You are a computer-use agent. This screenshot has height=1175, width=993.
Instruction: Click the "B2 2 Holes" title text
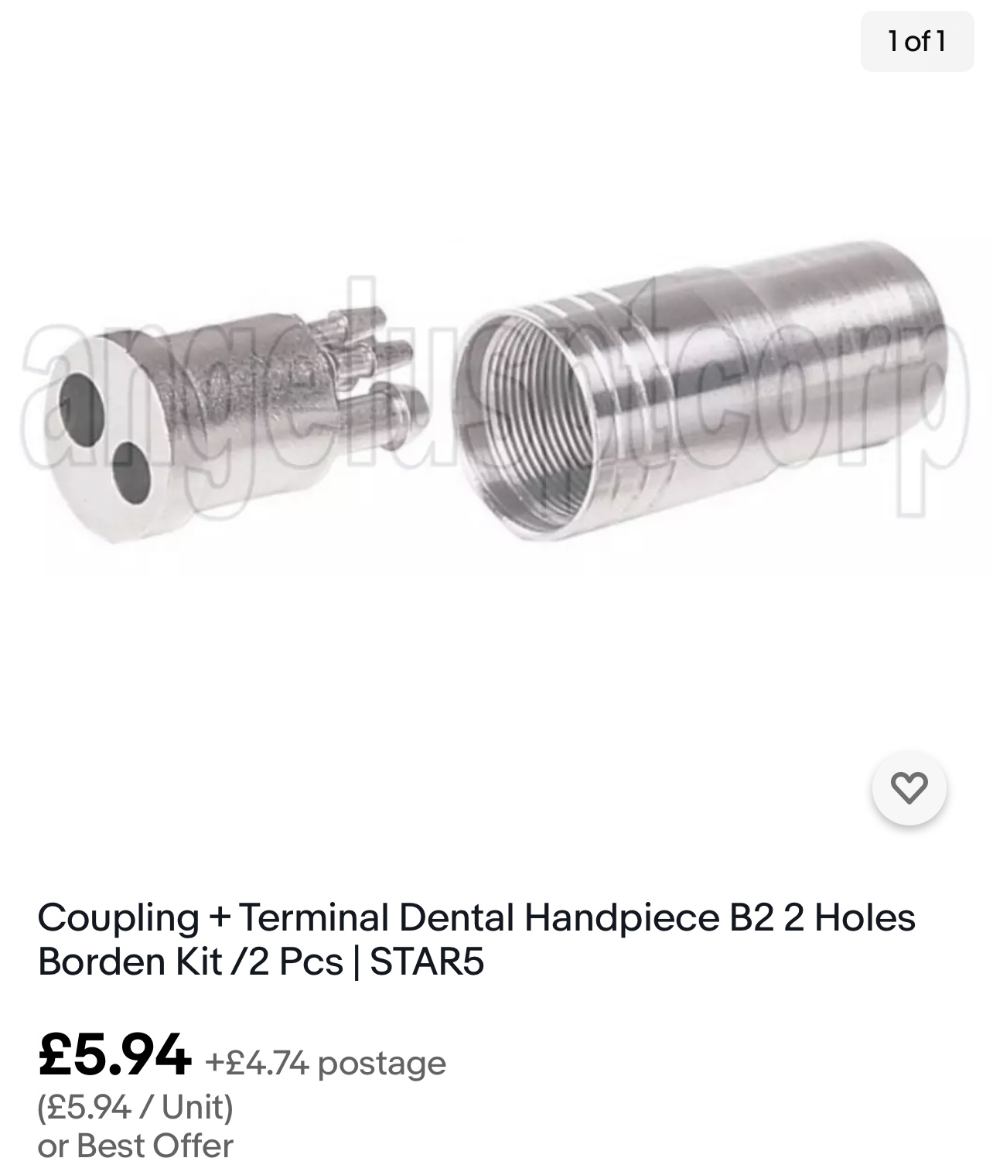(817, 918)
